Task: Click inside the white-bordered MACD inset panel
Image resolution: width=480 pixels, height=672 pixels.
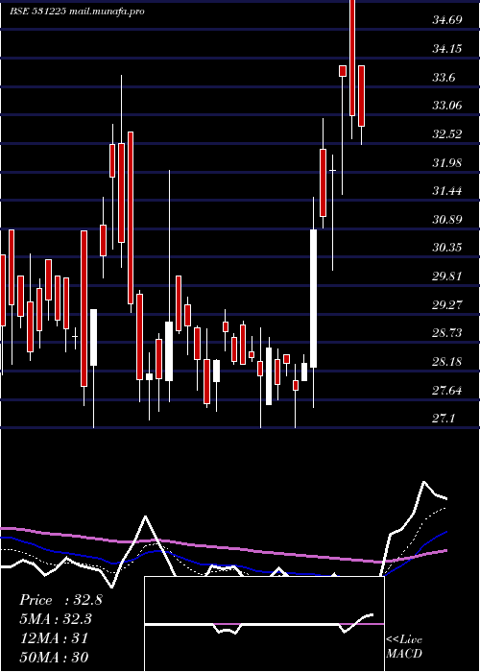Action: (x=264, y=624)
